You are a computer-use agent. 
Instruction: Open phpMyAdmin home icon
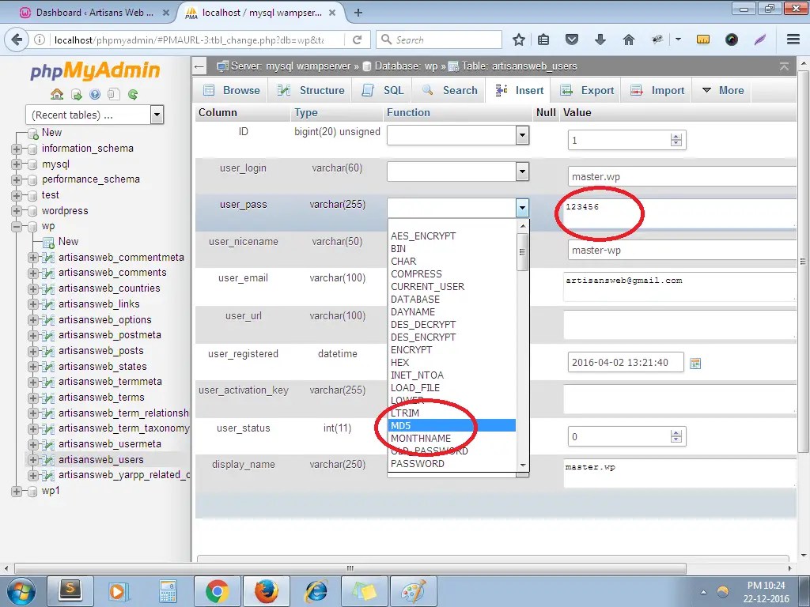point(57,94)
